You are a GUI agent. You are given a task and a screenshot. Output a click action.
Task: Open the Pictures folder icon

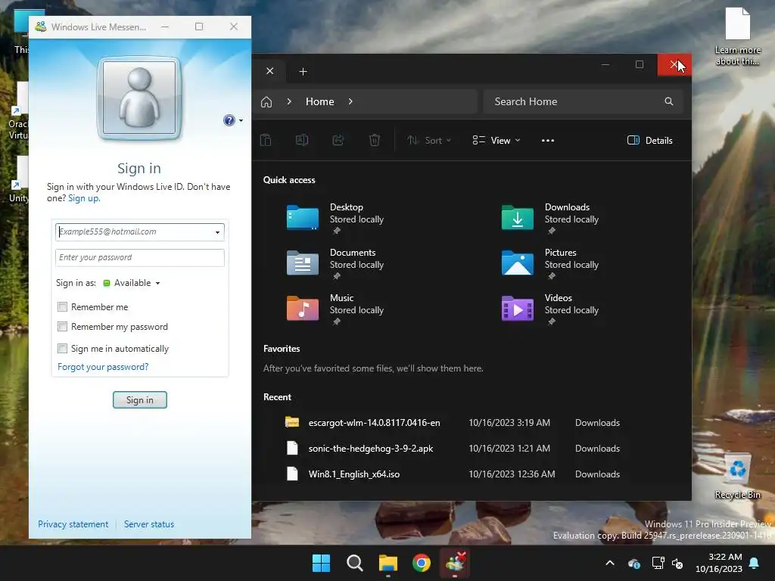tap(518, 263)
